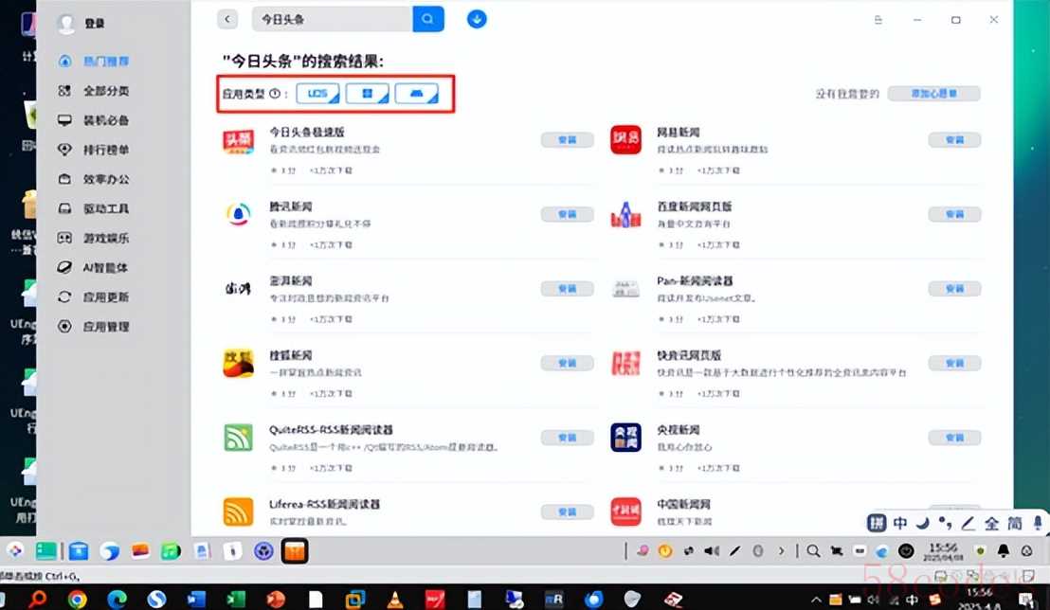
Task: Click the UOS dock clock showing 15:56
Action: pos(943,551)
